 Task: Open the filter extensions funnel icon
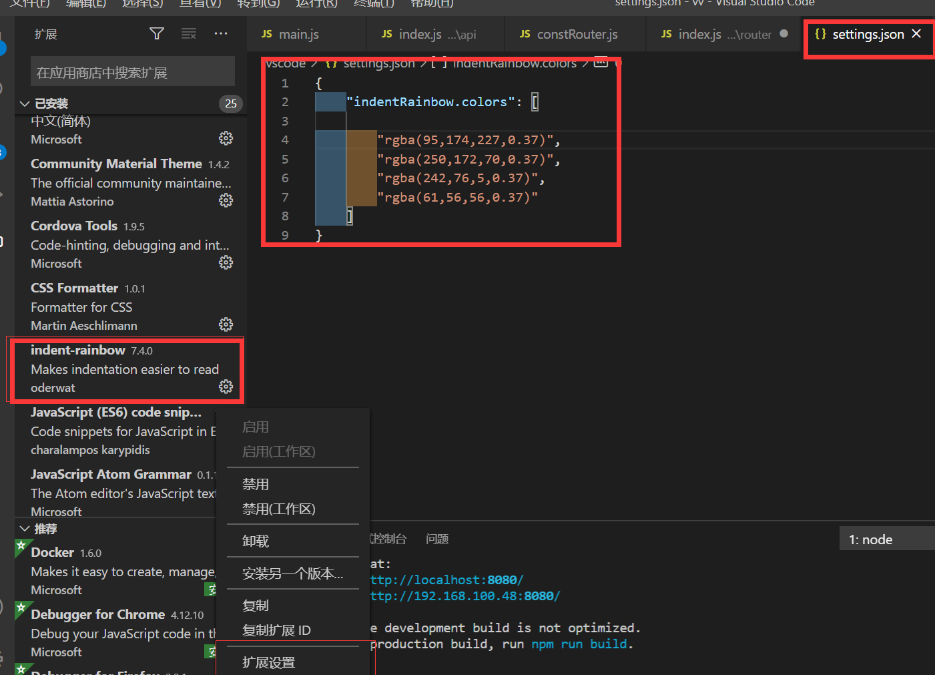(x=157, y=34)
